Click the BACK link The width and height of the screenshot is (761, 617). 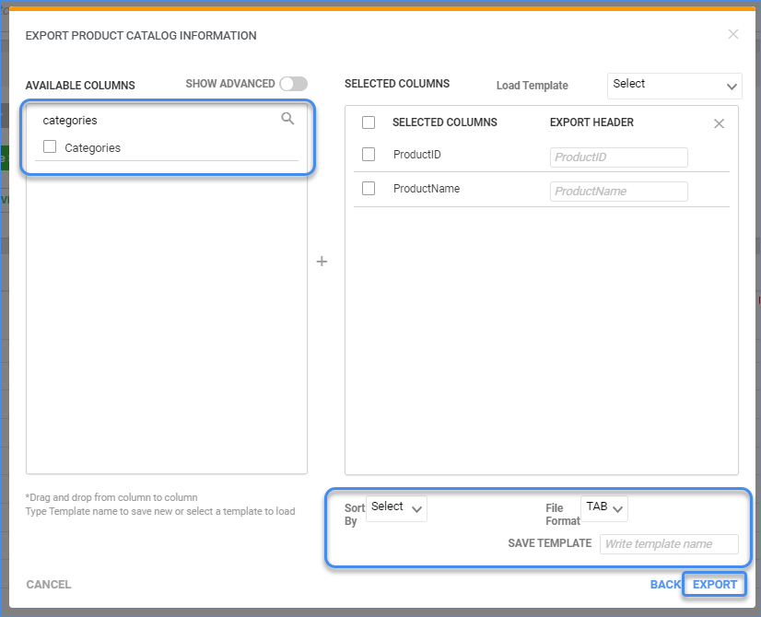click(665, 584)
